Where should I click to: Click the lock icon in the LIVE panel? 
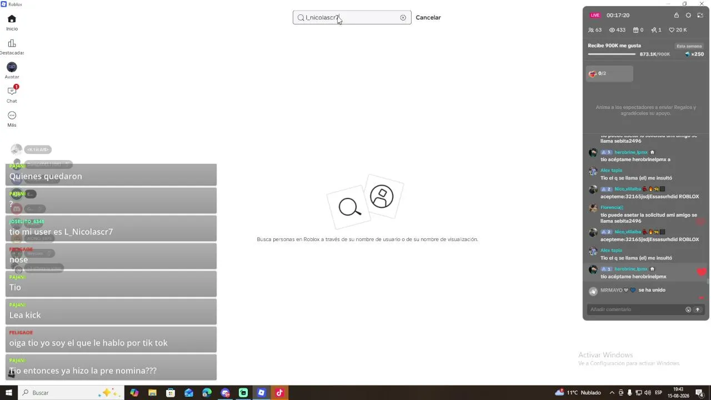(677, 16)
